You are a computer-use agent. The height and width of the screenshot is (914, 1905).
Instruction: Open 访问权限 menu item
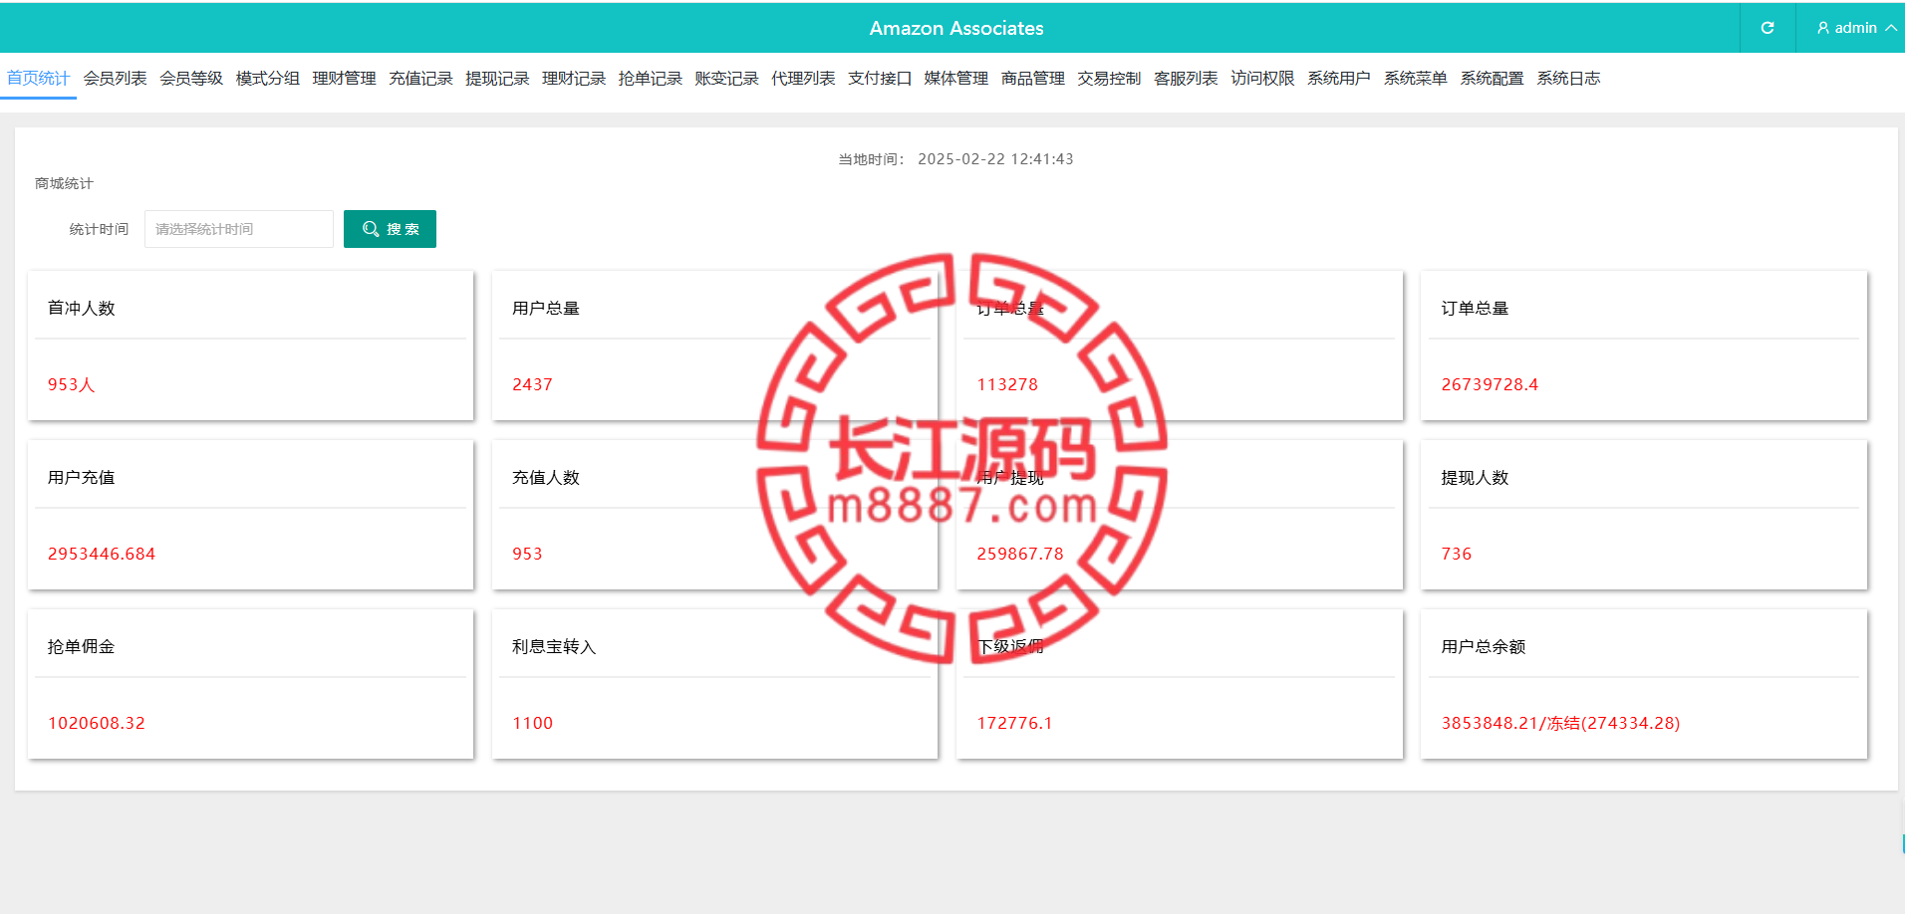1262,78
